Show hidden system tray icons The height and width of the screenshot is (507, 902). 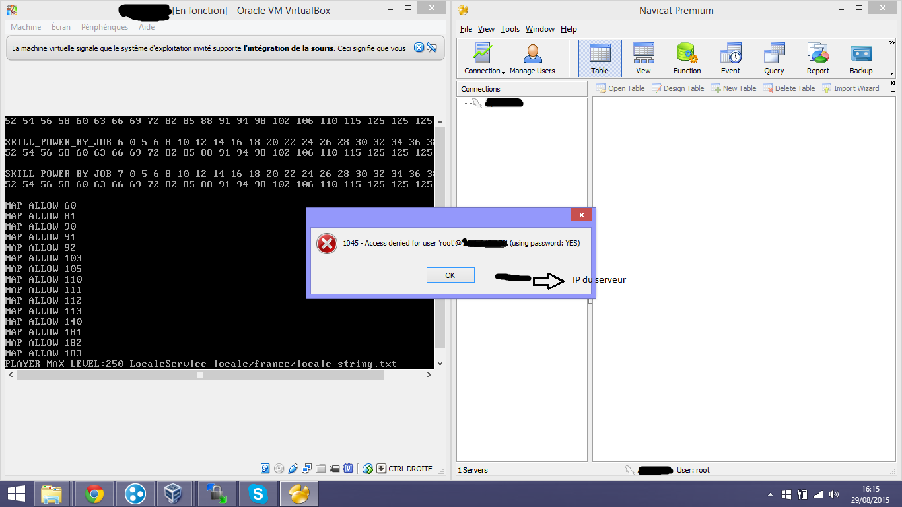coord(770,494)
